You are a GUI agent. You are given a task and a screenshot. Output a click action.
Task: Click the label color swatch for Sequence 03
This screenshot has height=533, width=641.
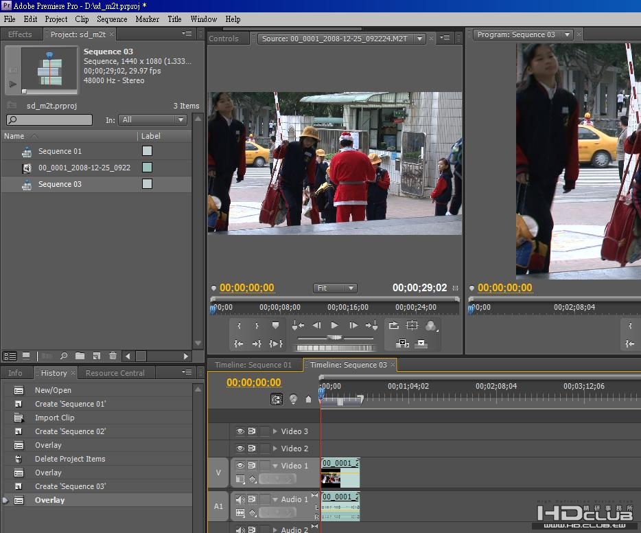pos(147,184)
